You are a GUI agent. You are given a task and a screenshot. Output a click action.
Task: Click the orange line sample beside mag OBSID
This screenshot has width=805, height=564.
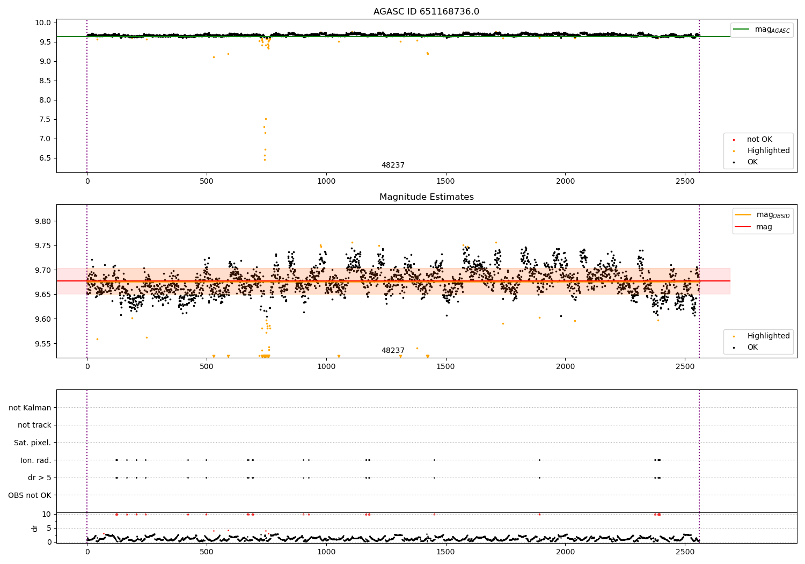(x=743, y=214)
